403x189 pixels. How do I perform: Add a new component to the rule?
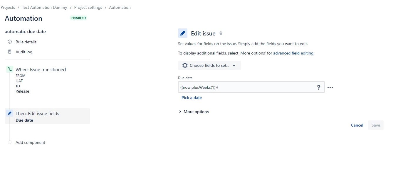point(30,142)
